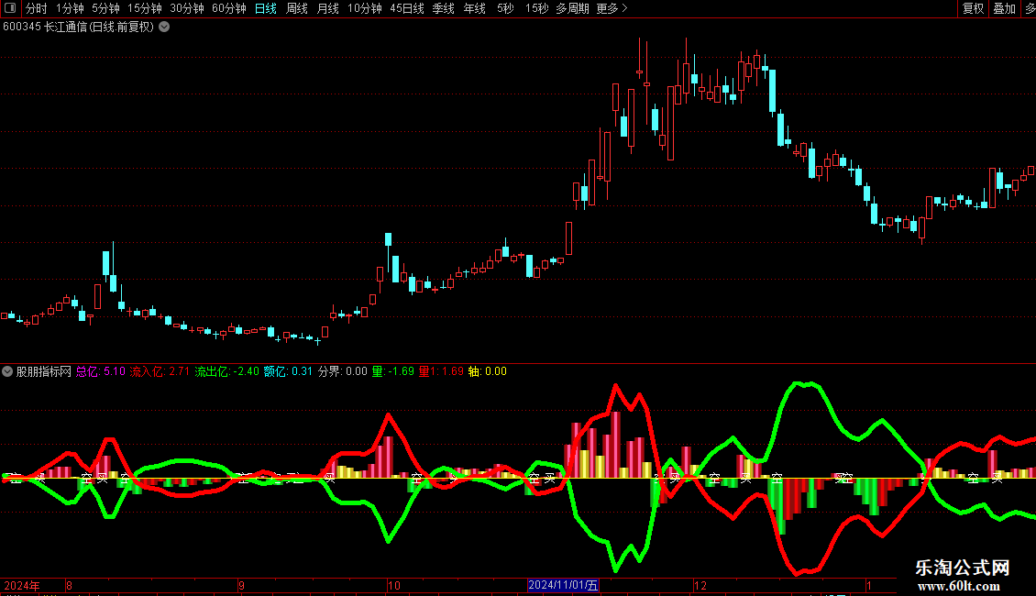Select the 10分钟 period tab

click(364, 8)
